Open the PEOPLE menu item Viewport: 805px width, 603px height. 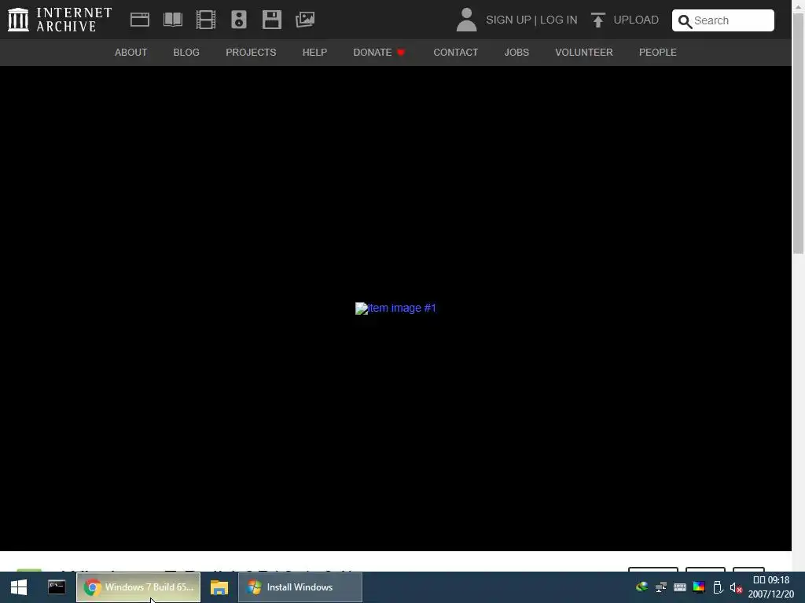point(658,53)
